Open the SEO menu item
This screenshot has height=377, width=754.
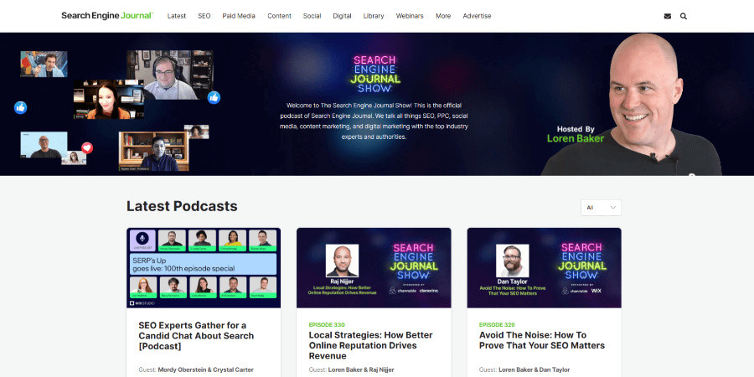point(204,16)
